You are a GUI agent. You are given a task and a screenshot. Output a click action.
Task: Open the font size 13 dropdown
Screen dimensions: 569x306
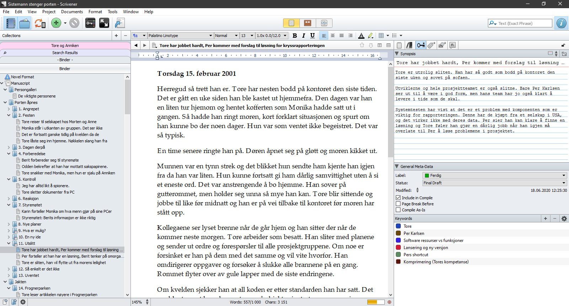click(x=247, y=36)
